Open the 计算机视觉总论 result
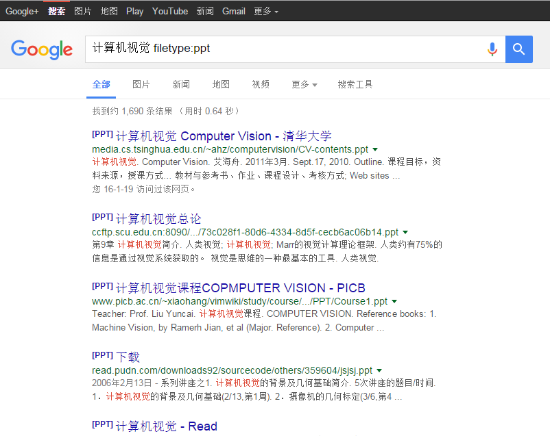The image size is (550, 436). [x=158, y=219]
